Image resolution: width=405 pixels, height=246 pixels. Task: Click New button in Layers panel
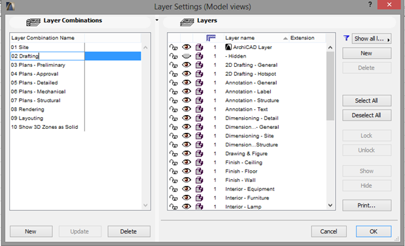coord(367,53)
